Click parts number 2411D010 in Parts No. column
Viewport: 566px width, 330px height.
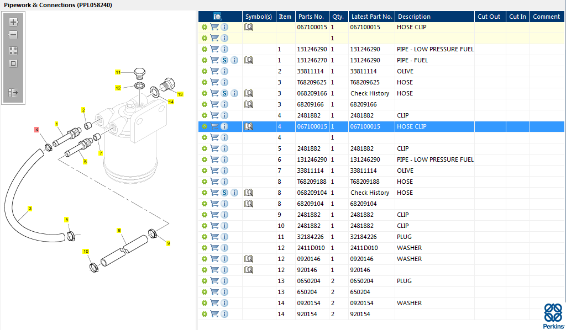coord(311,248)
